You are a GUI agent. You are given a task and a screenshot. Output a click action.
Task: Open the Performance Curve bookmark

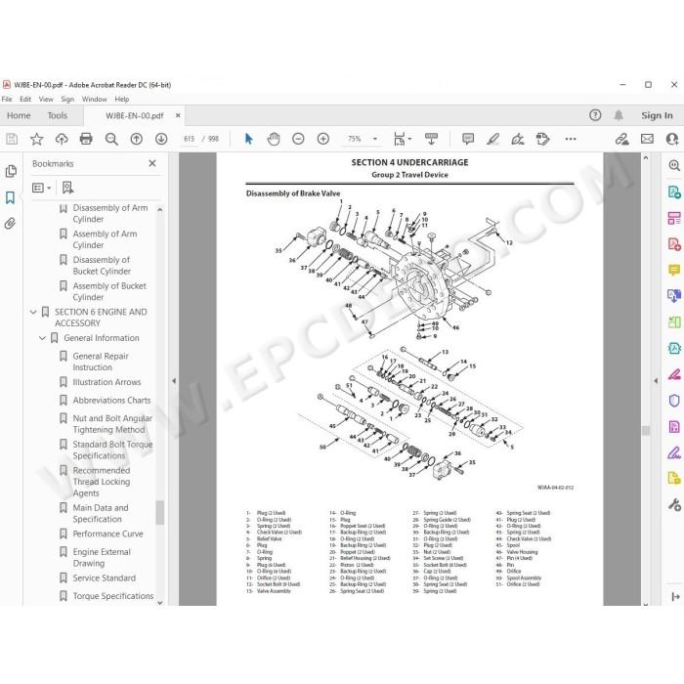pyautogui.click(x=107, y=534)
